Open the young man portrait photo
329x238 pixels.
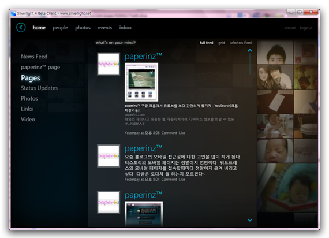(x=275, y=53)
